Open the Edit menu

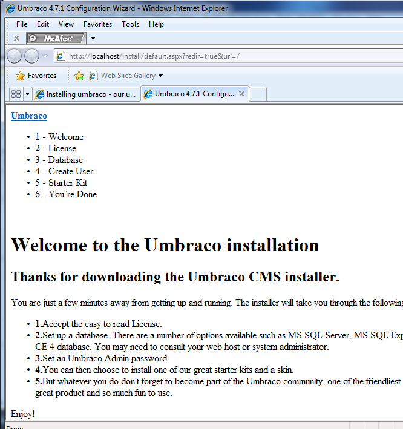pos(43,24)
